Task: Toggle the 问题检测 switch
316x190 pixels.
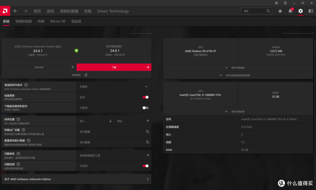Action: [145, 166]
